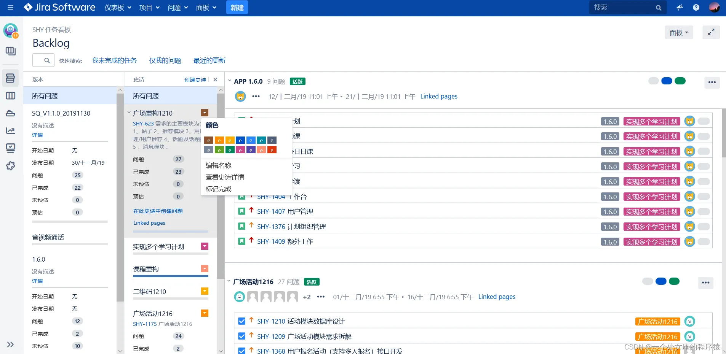Uncheck the SHY-1368 issue checkbox
The height and width of the screenshot is (354, 726).
[x=241, y=350]
